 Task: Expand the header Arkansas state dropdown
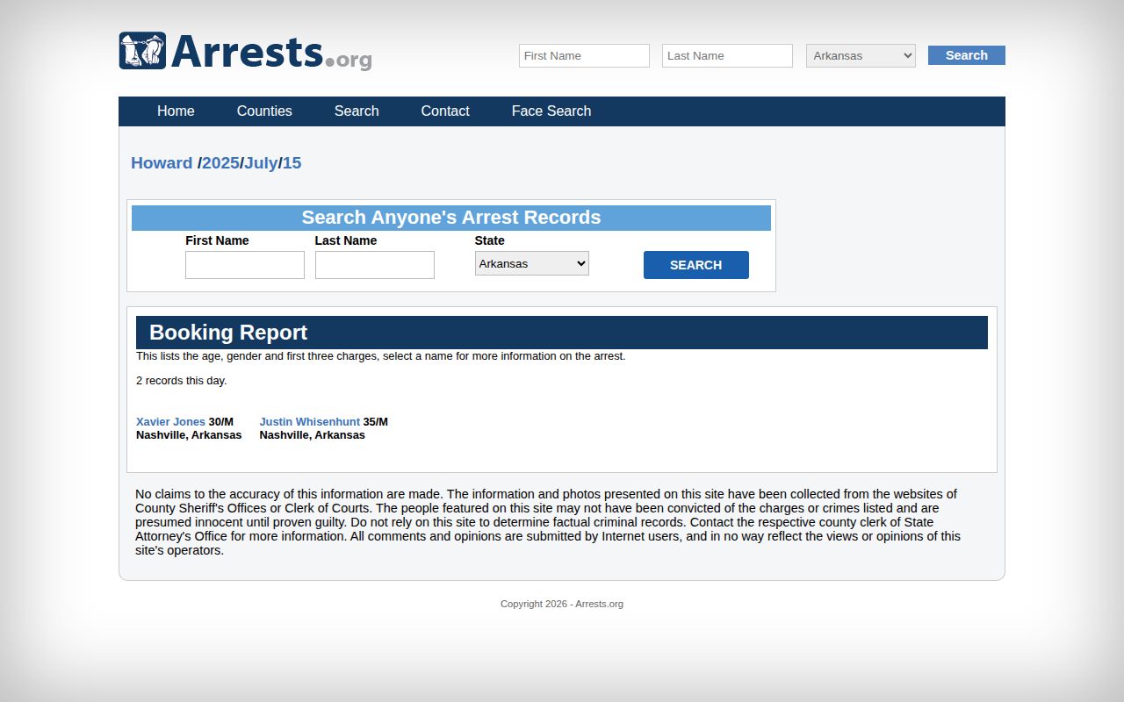coord(861,55)
